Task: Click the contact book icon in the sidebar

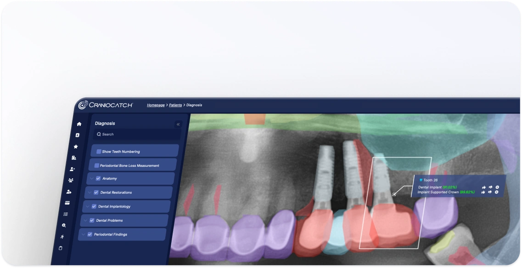Action: [78, 135]
